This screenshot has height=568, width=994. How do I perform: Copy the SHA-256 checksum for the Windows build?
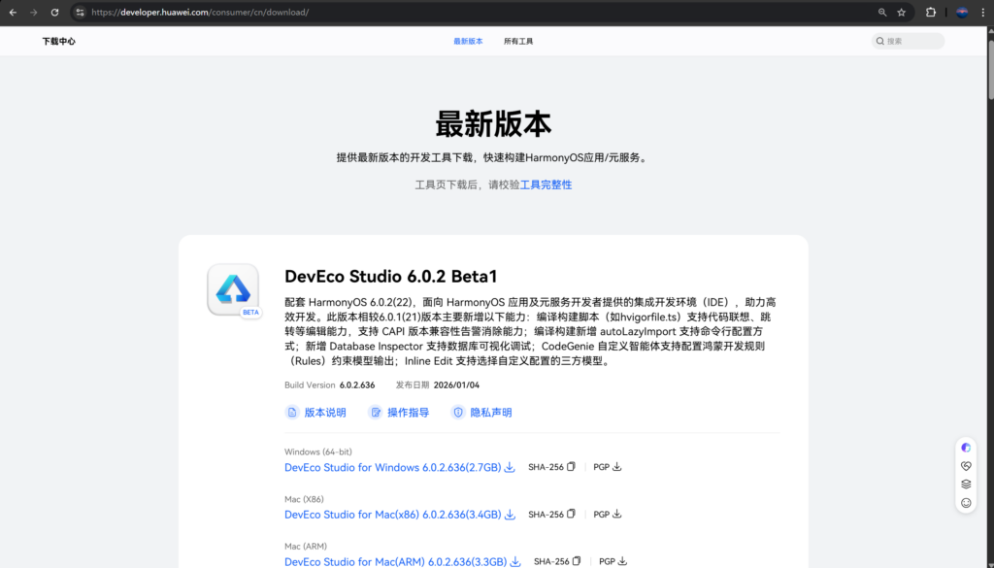tap(572, 467)
